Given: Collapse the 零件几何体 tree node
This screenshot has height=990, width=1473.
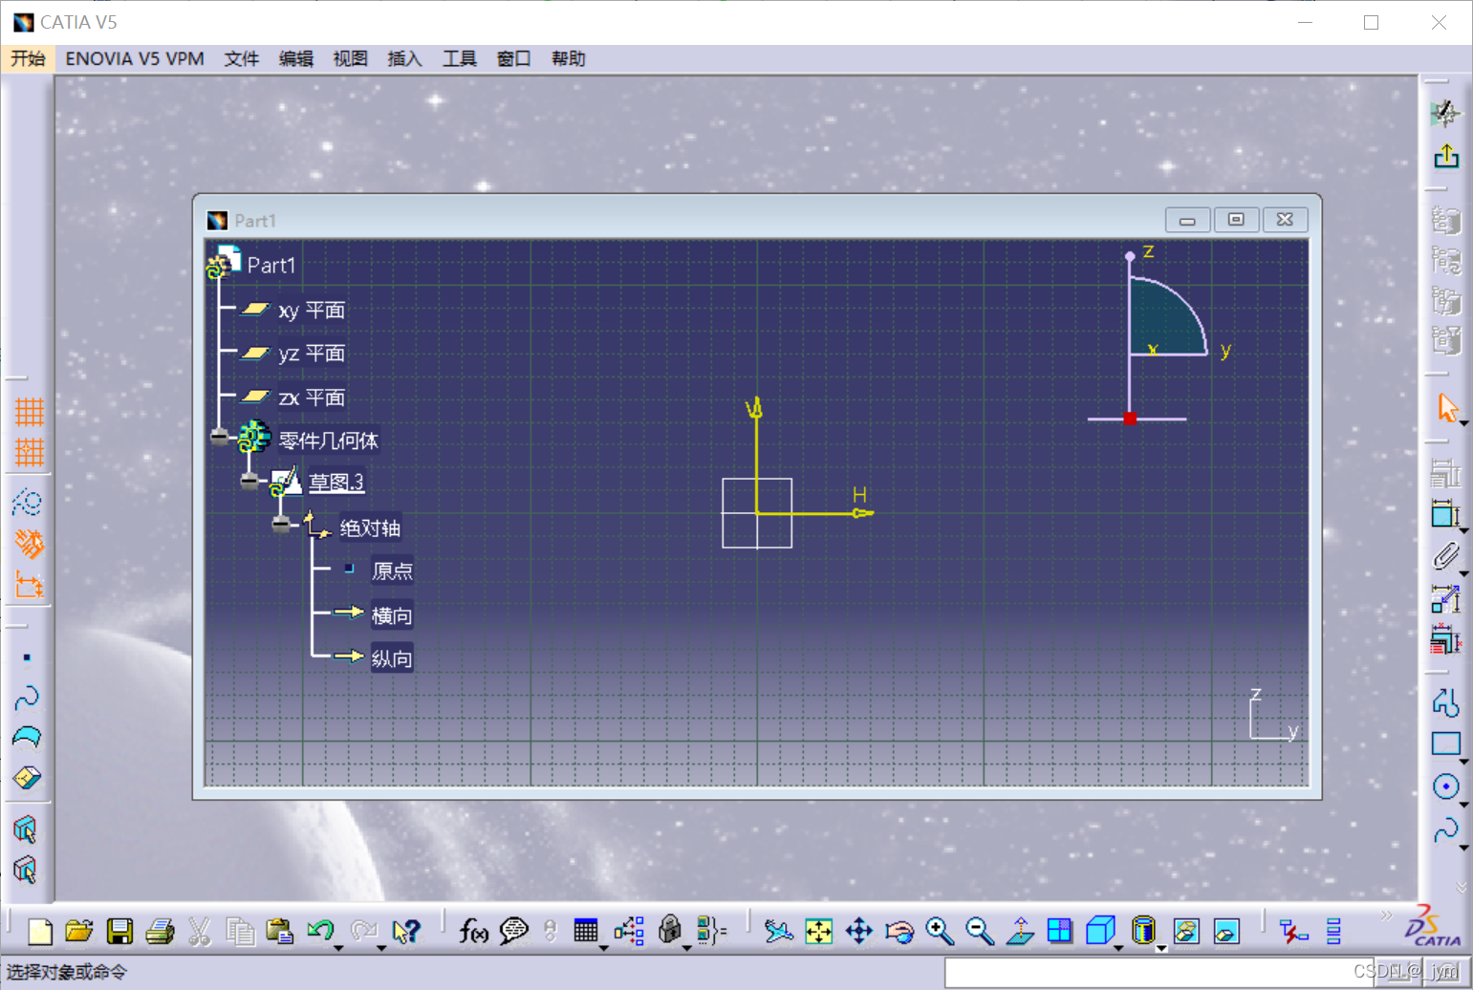Looking at the screenshot, I should (220, 438).
